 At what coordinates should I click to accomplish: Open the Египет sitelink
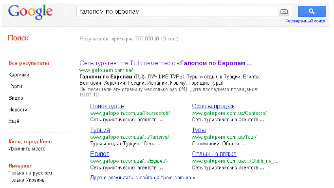click(x=99, y=154)
